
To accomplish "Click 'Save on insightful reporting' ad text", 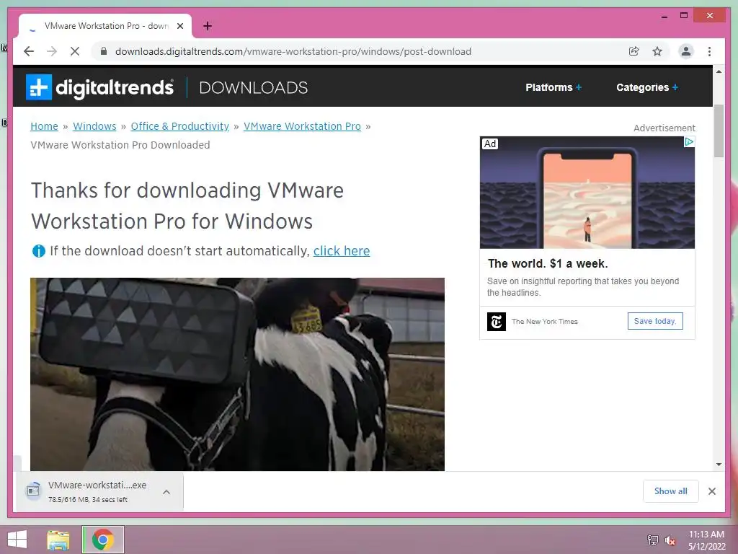I will [582, 286].
